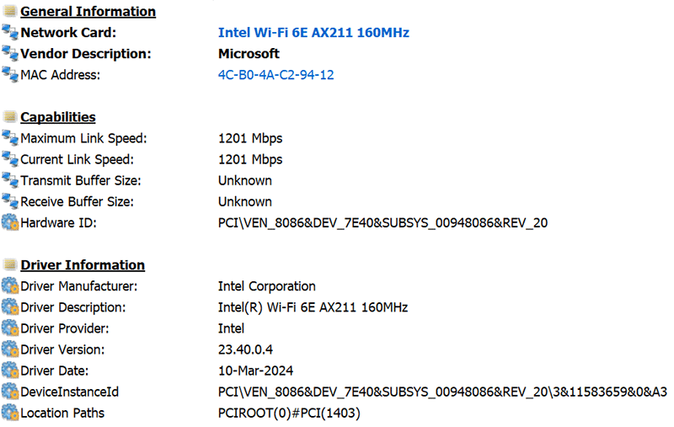Click the Maximum Link Speed row icon
Screen dimensions: 674x427
click(9, 138)
